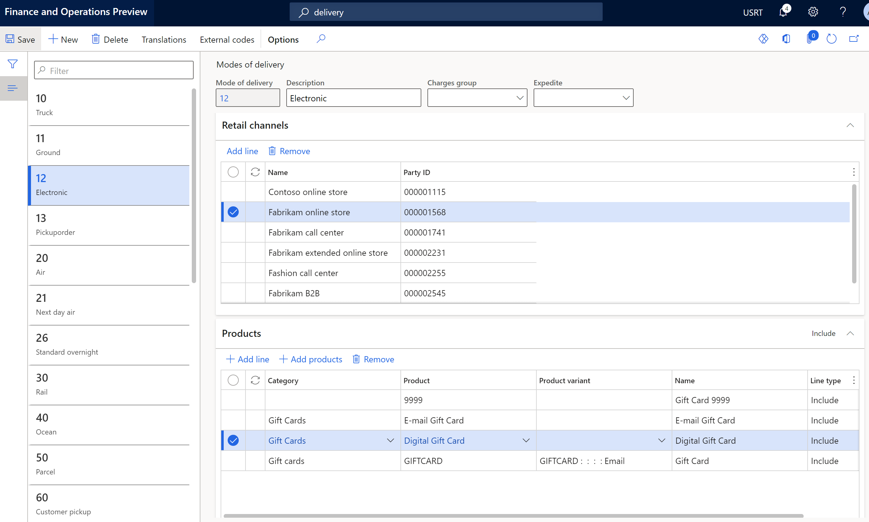Toggle the Digital Gift Card row checkbox
The image size is (869, 522).
(234, 441)
